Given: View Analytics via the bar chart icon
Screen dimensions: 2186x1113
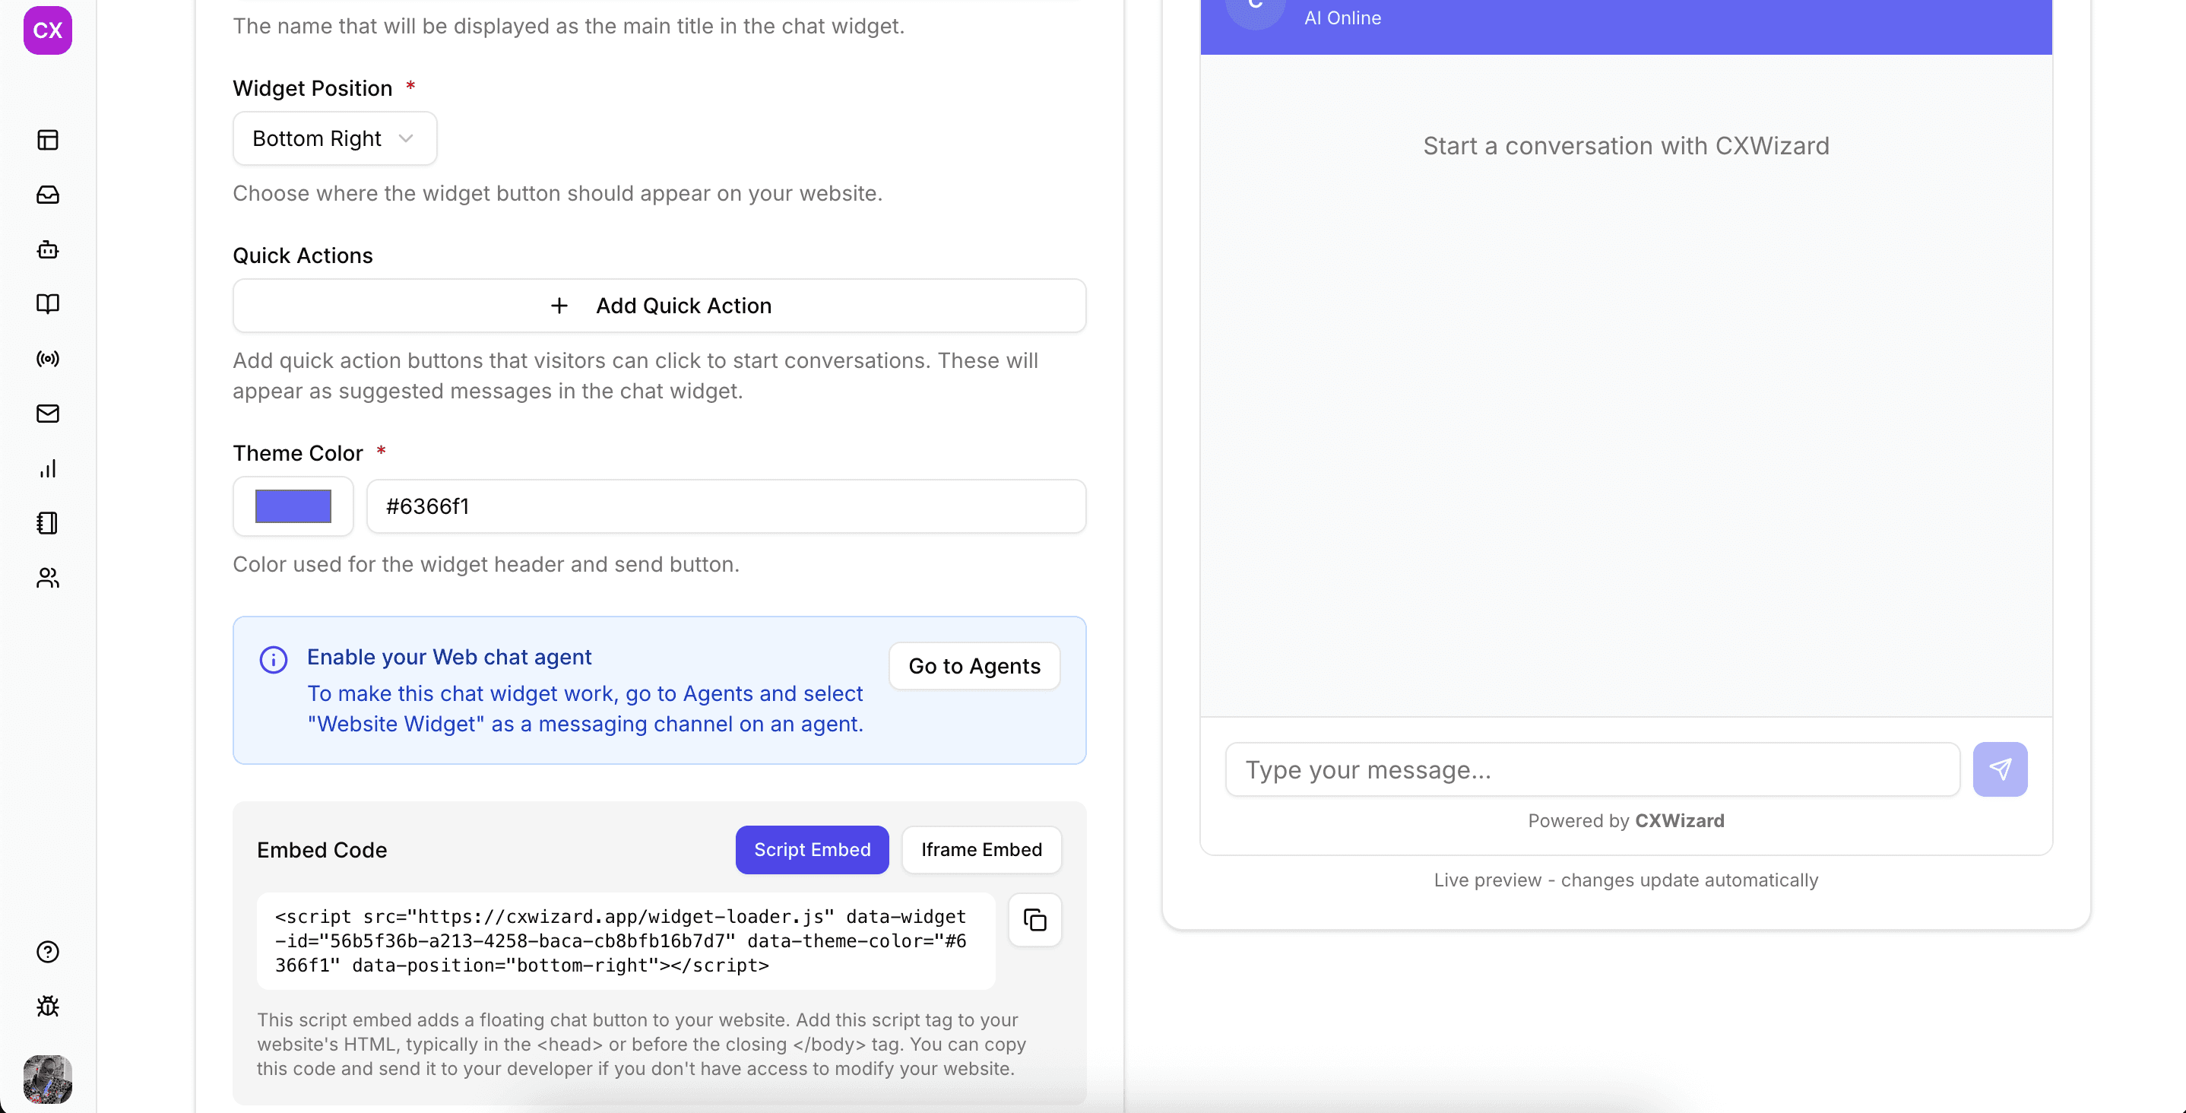Looking at the screenshot, I should click(x=48, y=468).
